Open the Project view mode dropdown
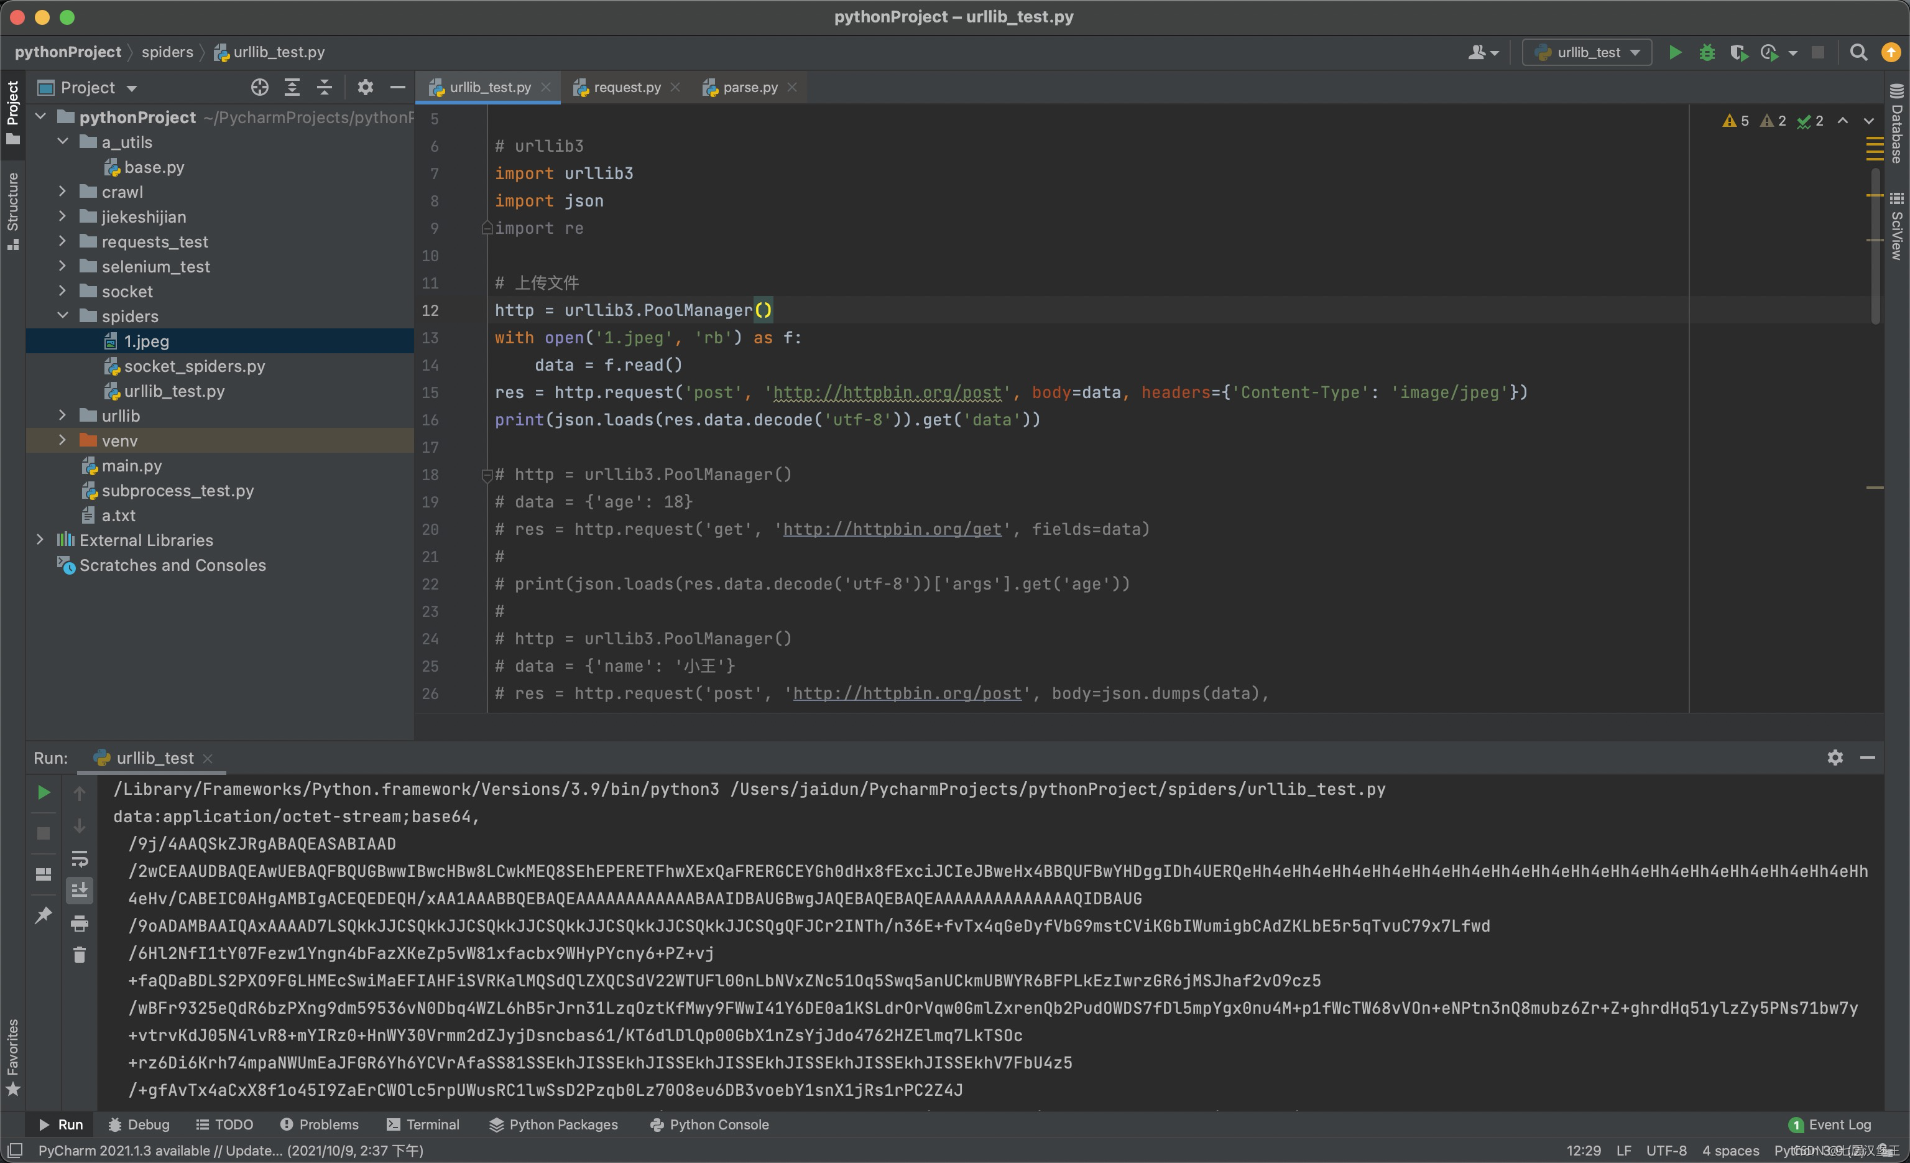 [x=88, y=88]
